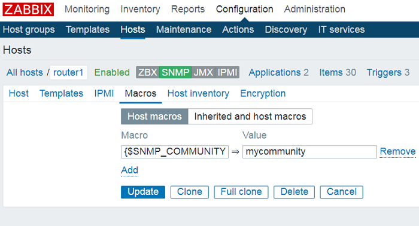Click the IPMI availability badge
Image resolution: width=419 pixels, height=226 pixels.
click(x=227, y=72)
